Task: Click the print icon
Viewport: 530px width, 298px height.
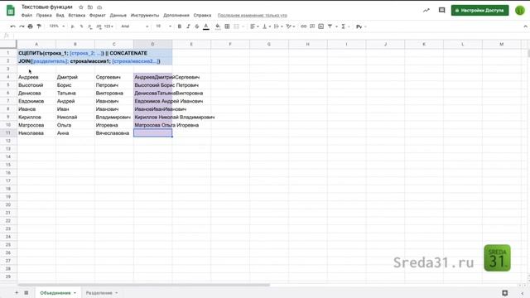Action: pos(31,26)
